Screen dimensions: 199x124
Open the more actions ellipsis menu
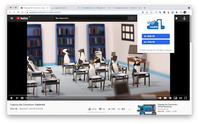(129, 109)
